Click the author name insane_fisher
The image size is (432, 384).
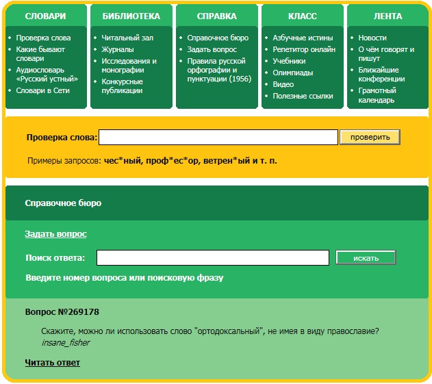coord(66,342)
